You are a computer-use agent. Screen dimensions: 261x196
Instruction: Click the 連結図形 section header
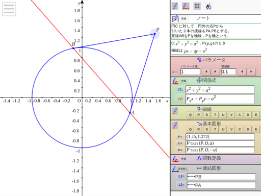click(209, 168)
